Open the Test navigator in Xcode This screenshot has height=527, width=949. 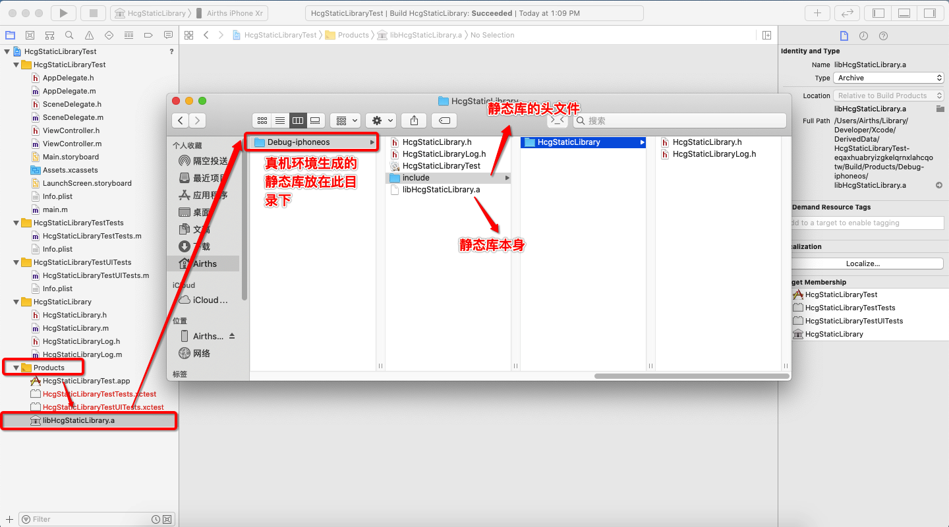pyautogui.click(x=109, y=35)
